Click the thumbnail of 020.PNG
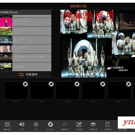This screenshot has width=135, height=135. click(x=6, y=67)
